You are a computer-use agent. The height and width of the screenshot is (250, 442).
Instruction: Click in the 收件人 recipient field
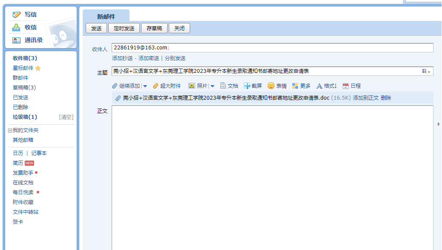(272, 48)
